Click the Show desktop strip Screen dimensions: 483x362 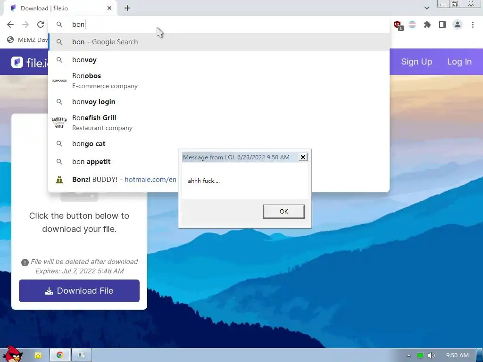(479, 355)
